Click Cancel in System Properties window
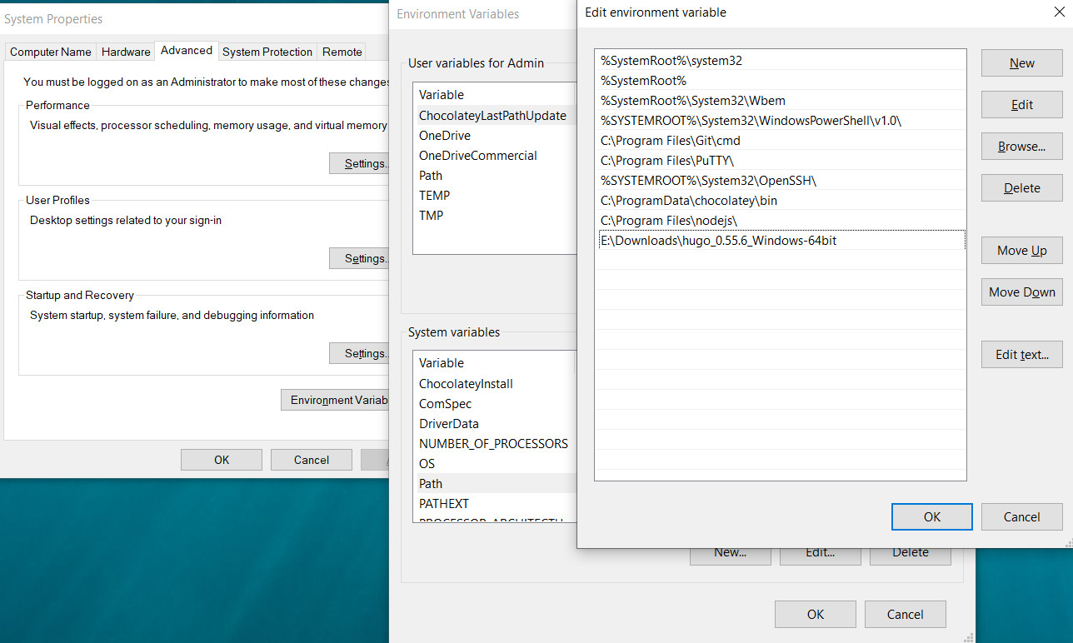1073x643 pixels. tap(312, 460)
